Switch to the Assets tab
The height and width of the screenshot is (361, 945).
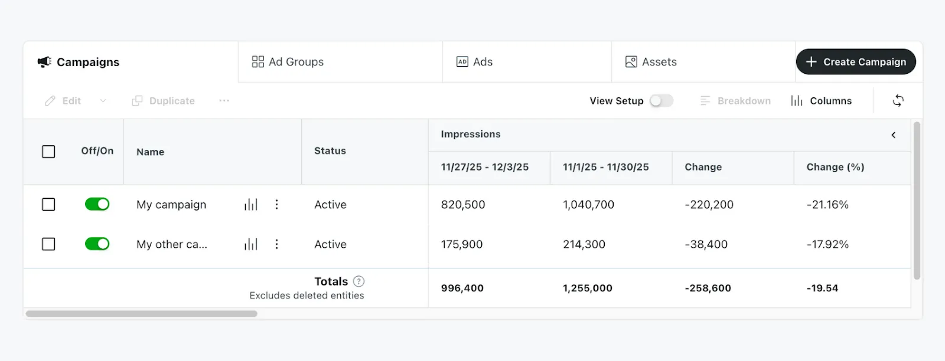point(651,62)
